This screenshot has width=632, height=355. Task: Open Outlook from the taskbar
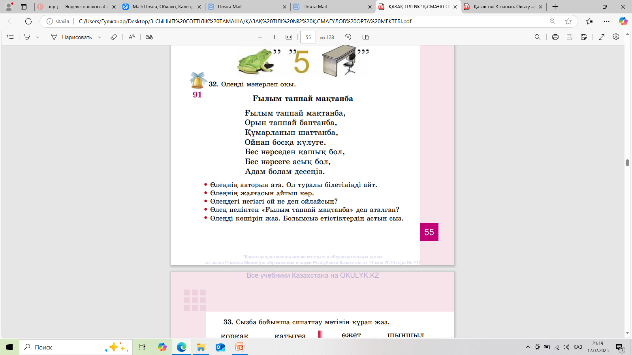220,347
